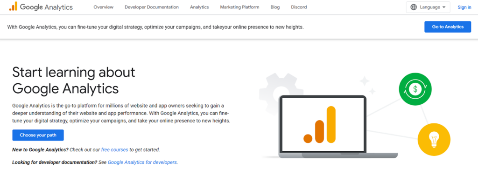Viewport: 478px width, 195px height.
Task: Open the free courses link
Action: (115, 150)
